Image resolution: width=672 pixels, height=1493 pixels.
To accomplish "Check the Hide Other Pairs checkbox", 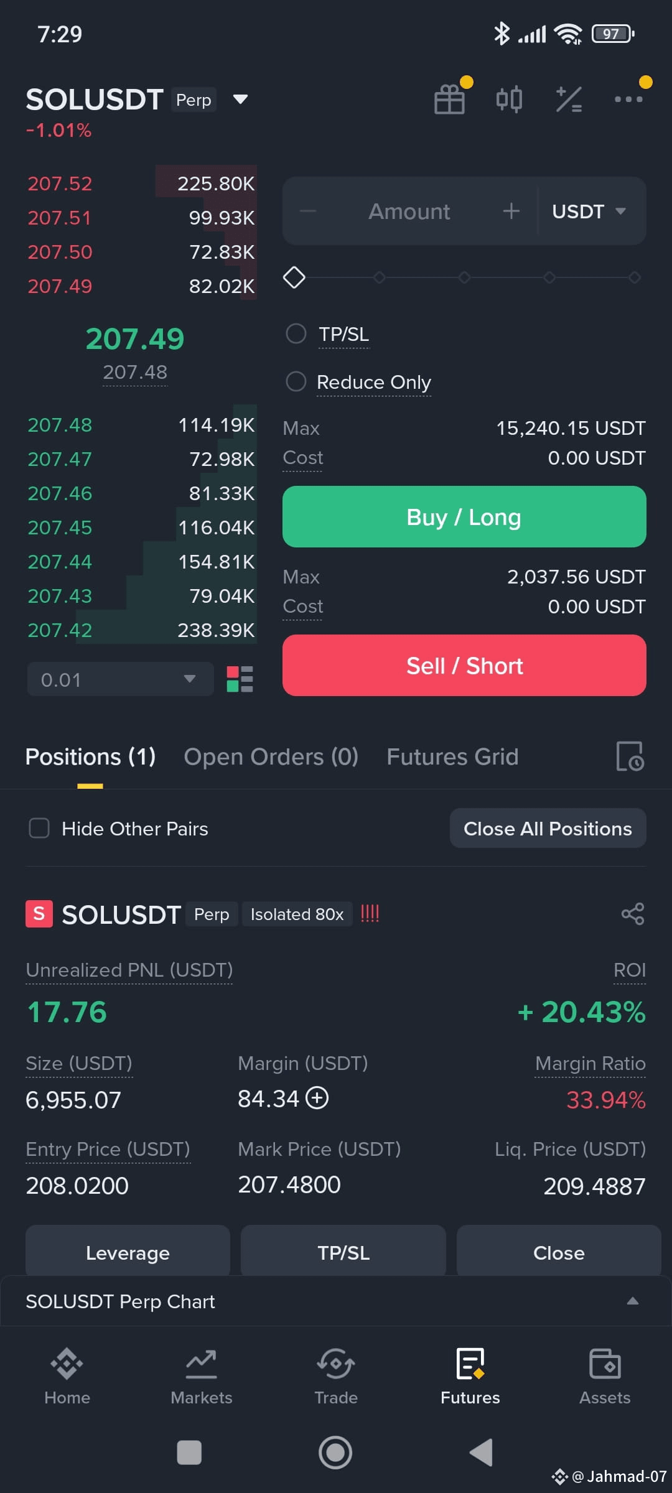I will tap(39, 828).
